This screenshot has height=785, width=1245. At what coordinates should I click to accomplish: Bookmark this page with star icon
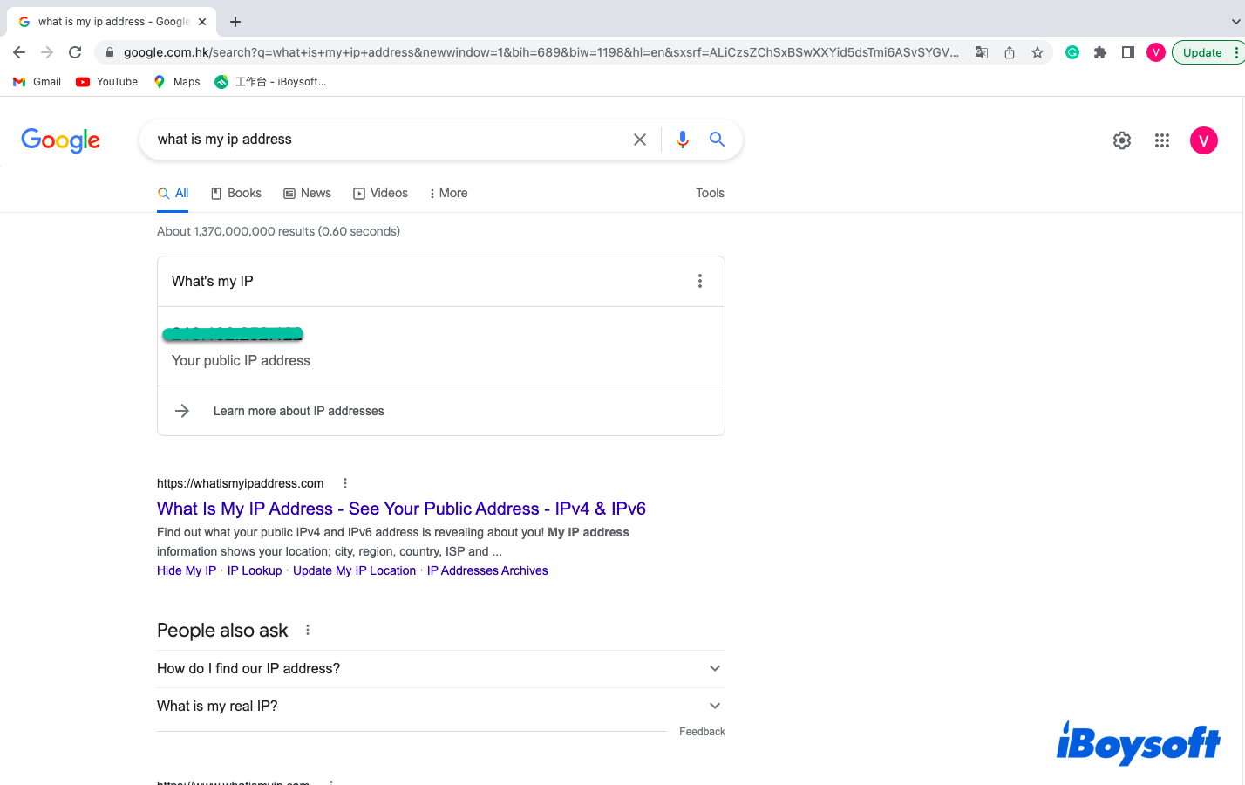pos(1037,52)
